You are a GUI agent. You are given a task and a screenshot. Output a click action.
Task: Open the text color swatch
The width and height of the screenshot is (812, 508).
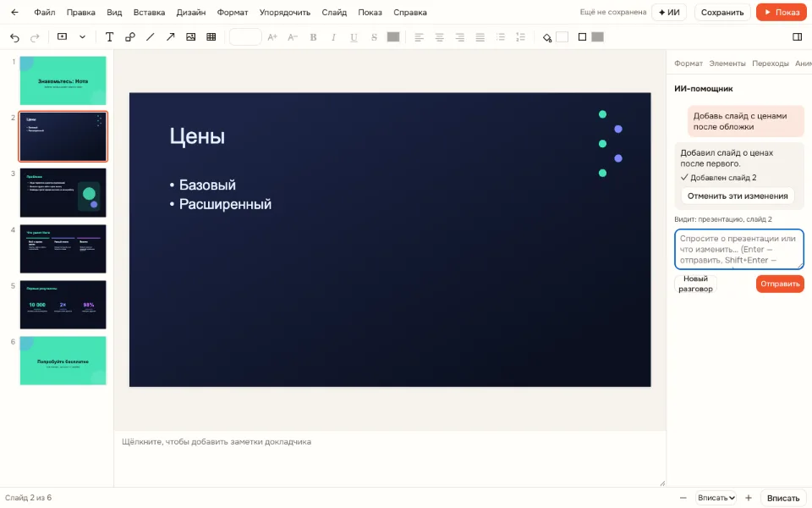tap(393, 36)
